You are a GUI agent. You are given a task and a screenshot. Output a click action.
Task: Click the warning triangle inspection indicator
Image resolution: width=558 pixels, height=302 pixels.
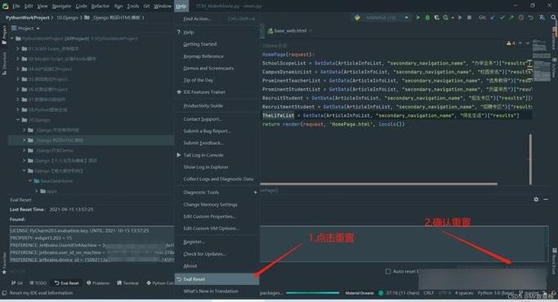(x=508, y=43)
